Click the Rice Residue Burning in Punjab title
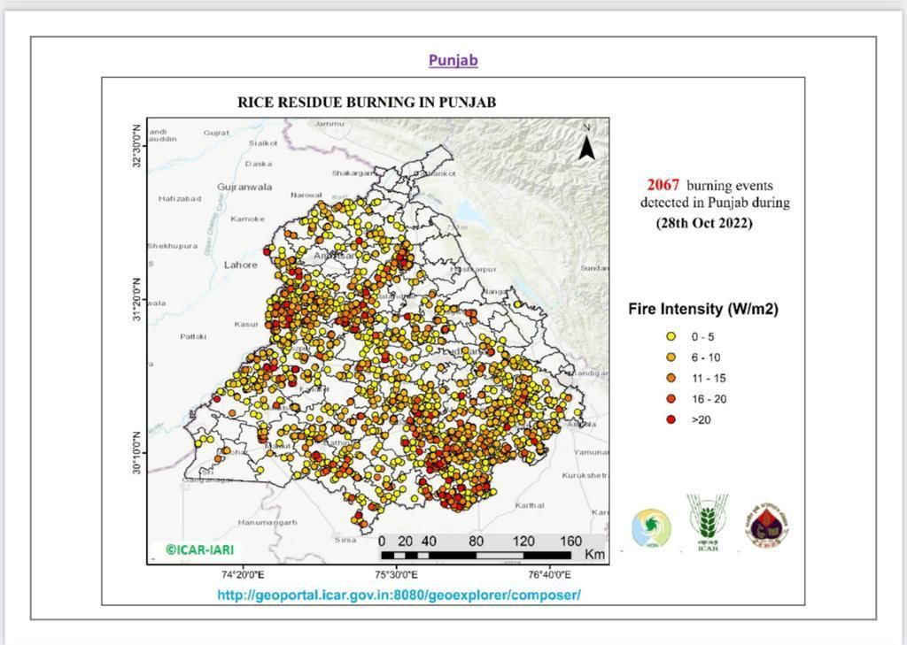 click(x=367, y=102)
